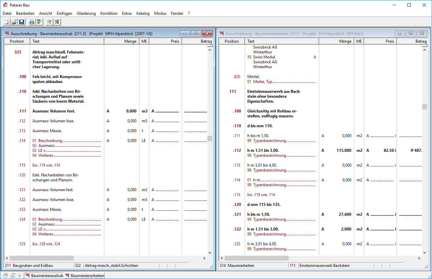Image resolution: width=432 pixels, height=279 pixels.
Task: Click Betrag column header in Baumeisterarbeiten window
Action: click(x=412, y=41)
